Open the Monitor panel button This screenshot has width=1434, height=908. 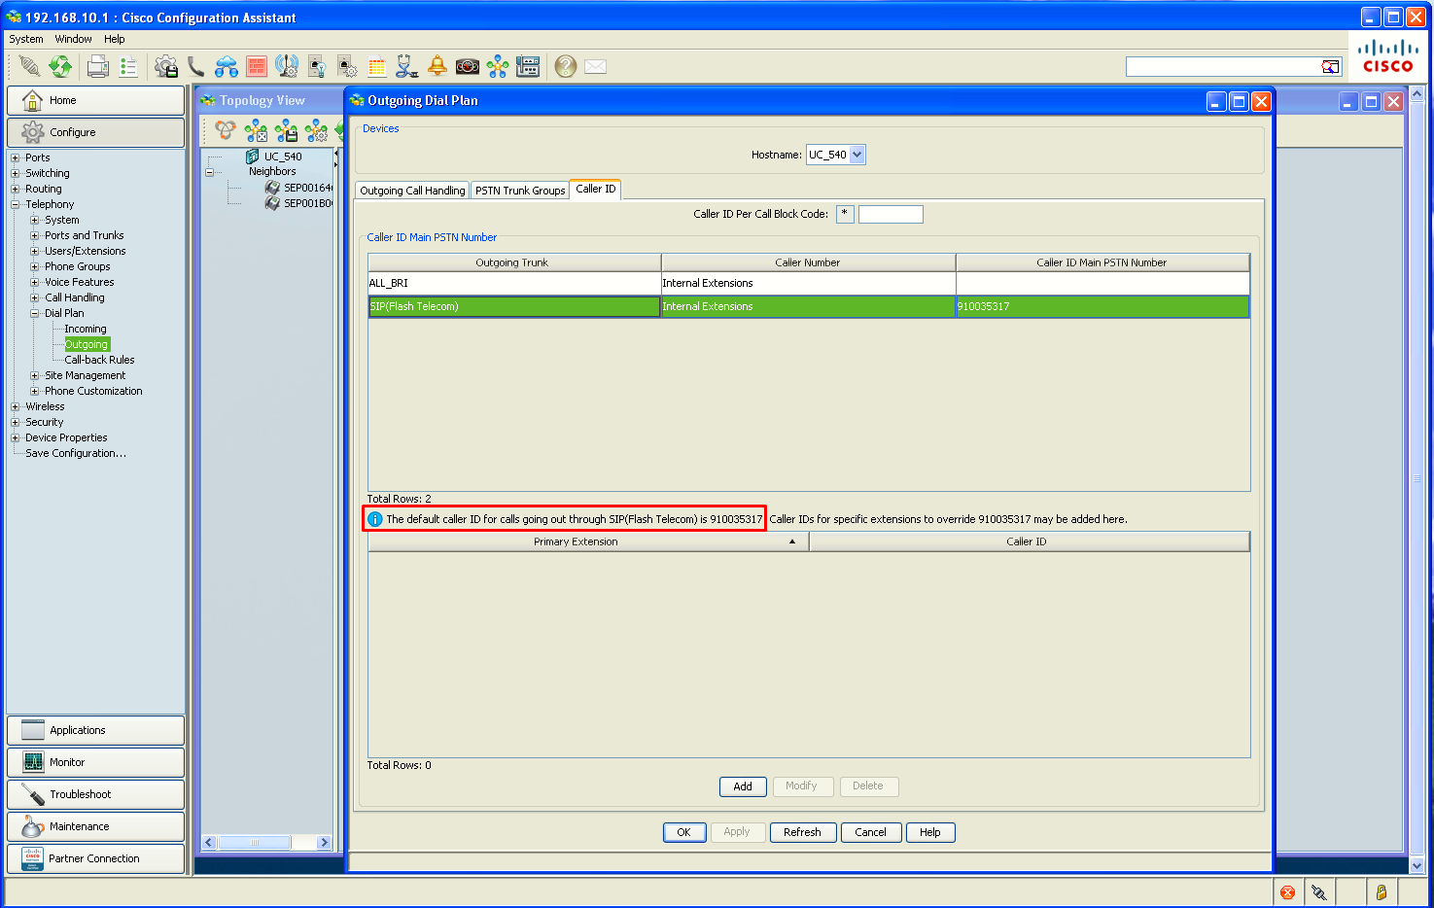point(95,762)
